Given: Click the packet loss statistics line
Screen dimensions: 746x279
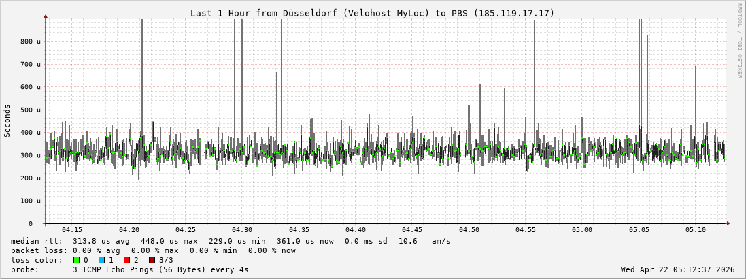Looking at the screenshot, I should click(x=153, y=250).
